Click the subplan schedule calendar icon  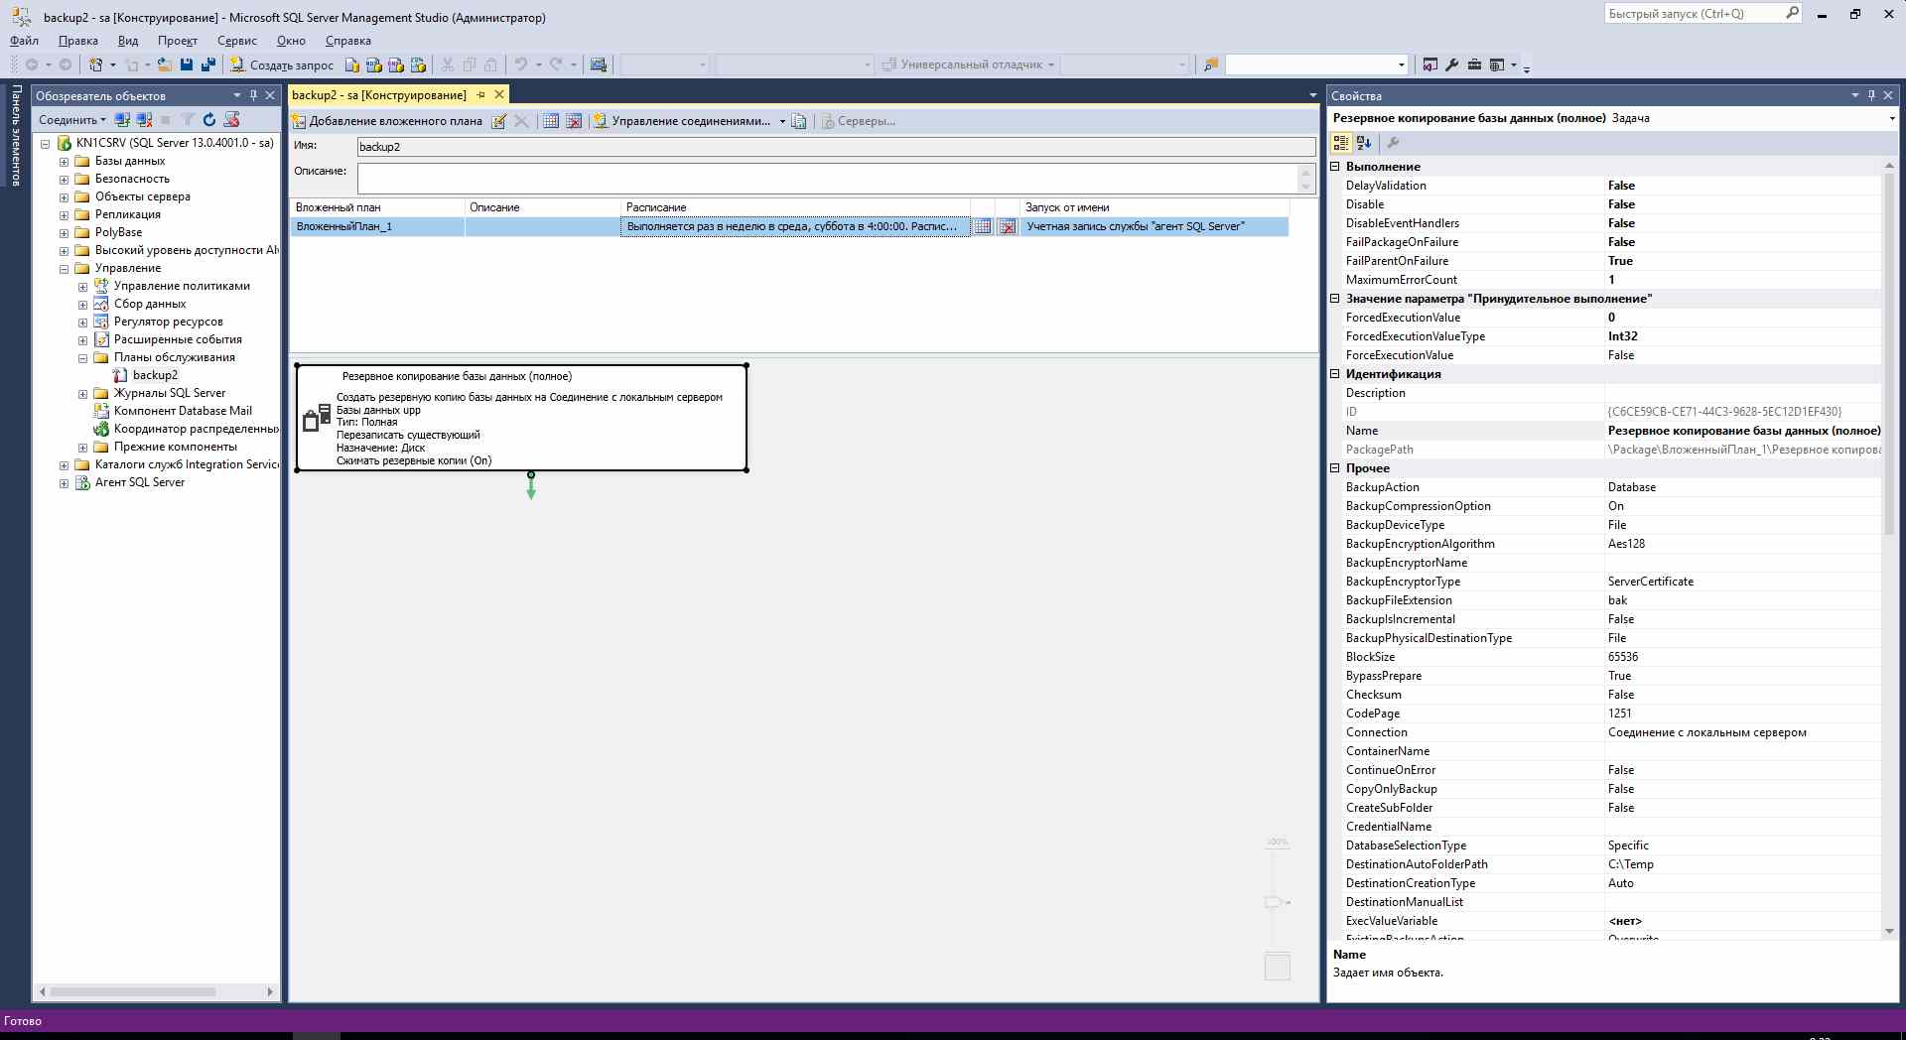(x=982, y=227)
